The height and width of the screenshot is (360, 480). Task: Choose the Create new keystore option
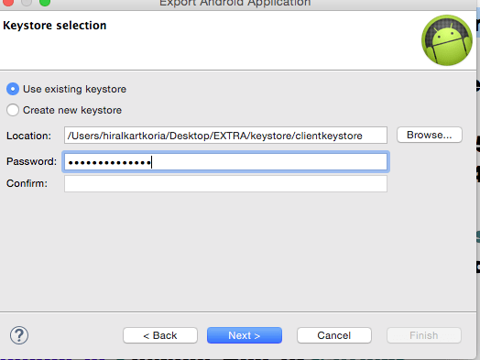(64, 110)
